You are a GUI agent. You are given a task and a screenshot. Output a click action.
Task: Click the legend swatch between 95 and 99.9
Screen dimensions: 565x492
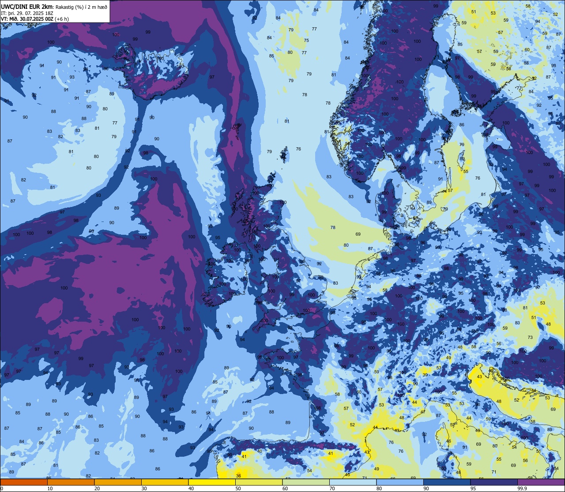(x=494, y=482)
